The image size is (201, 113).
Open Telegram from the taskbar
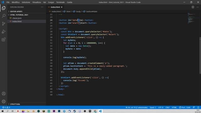pyautogui.click(x=64, y=111)
